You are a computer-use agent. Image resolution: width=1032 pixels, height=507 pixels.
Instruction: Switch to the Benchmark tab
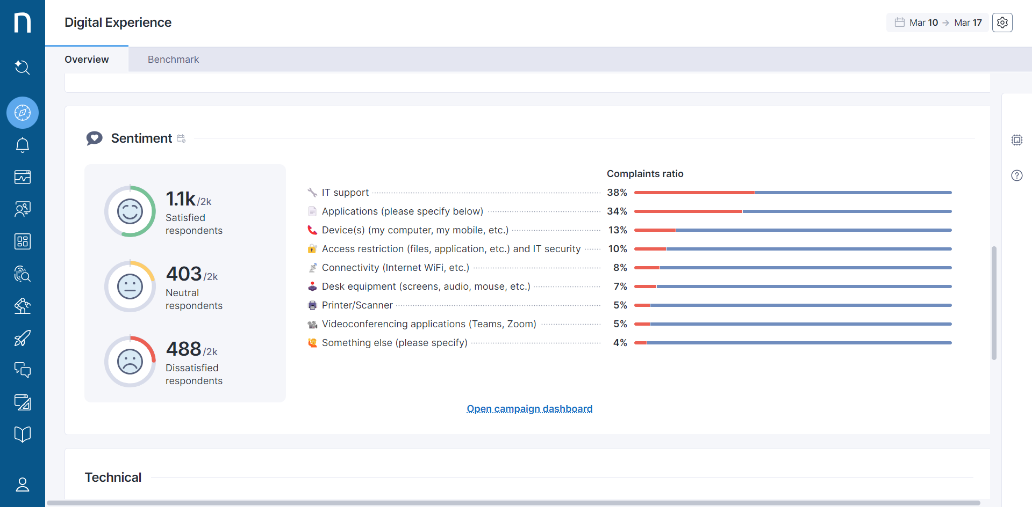click(173, 60)
